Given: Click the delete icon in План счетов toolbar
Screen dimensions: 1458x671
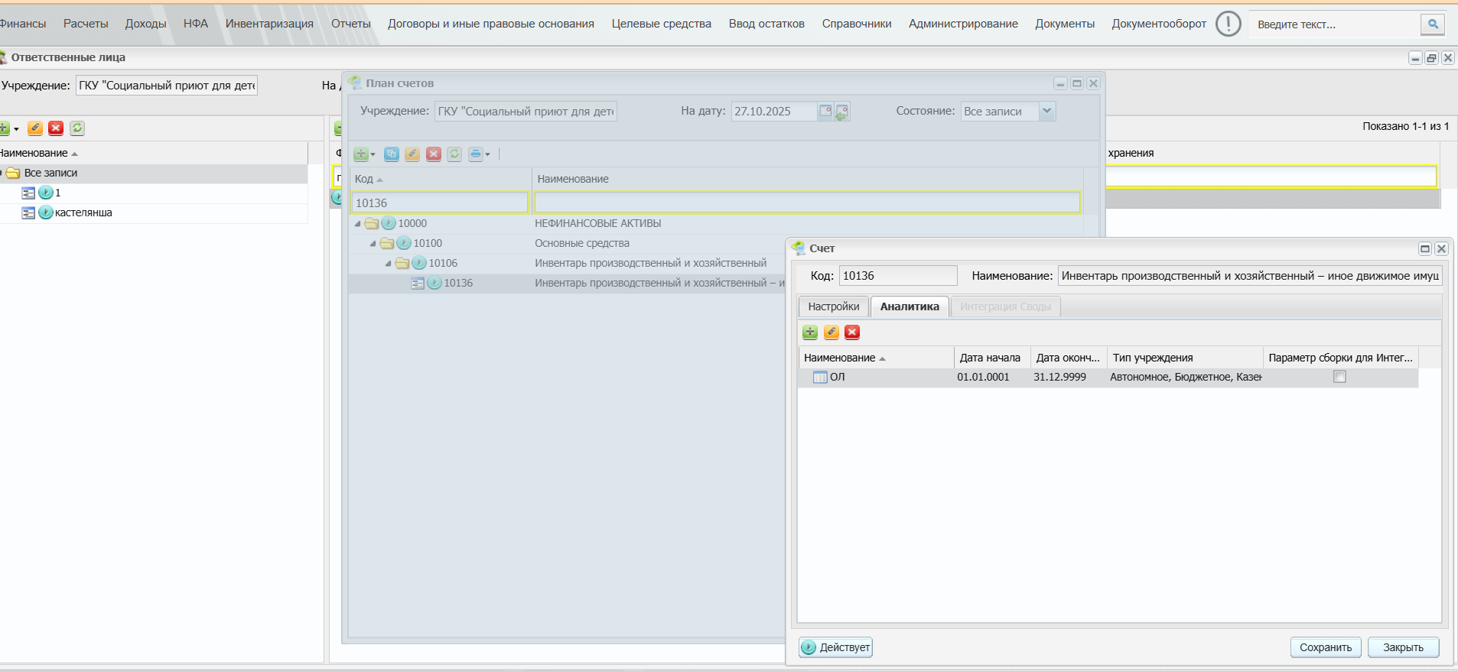Looking at the screenshot, I should point(434,154).
